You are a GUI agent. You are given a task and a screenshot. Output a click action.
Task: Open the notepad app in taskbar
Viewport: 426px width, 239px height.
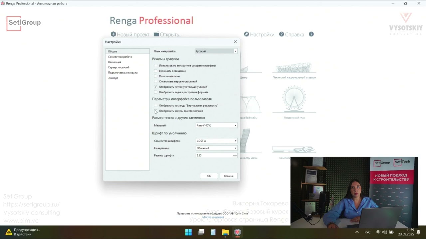[x=213, y=232]
